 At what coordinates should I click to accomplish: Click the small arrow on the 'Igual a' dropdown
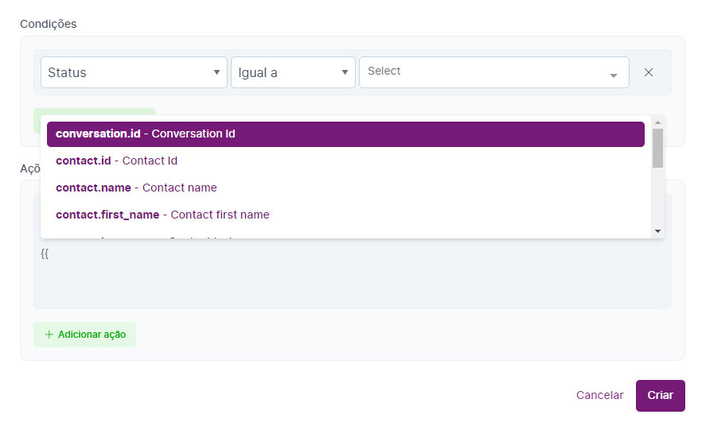pyautogui.click(x=345, y=72)
